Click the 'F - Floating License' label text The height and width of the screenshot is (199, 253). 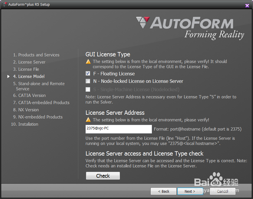point(114,74)
